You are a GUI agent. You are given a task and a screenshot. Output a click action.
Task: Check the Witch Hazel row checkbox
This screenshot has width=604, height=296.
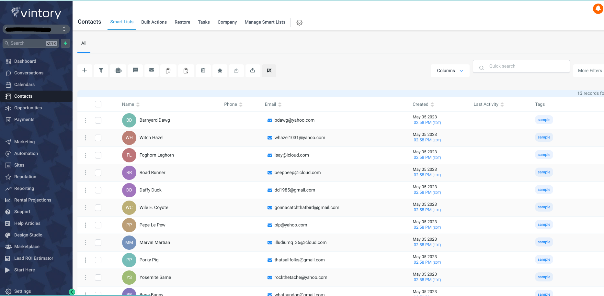click(98, 138)
